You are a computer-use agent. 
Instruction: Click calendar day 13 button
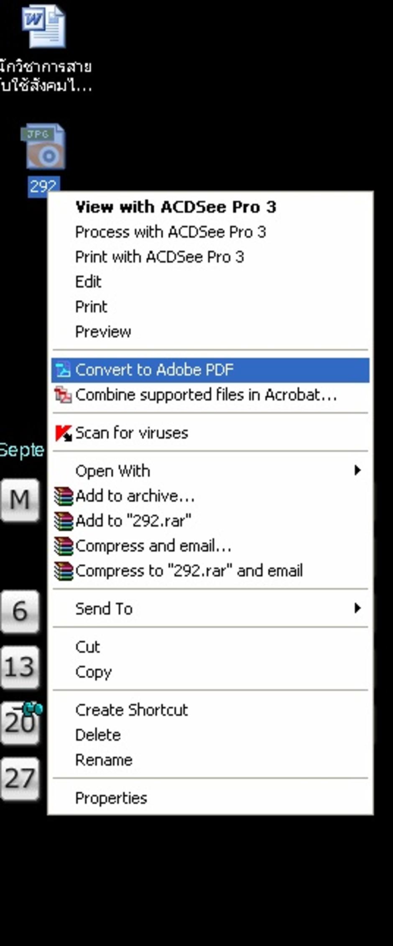[20, 667]
